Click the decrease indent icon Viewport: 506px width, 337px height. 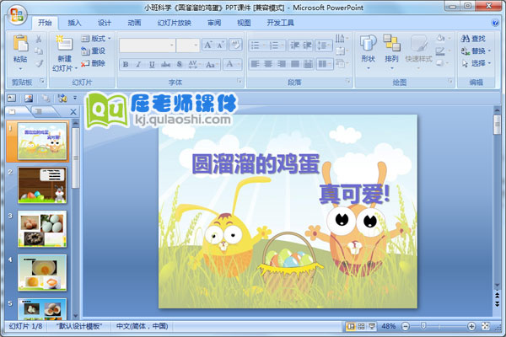tap(294, 45)
